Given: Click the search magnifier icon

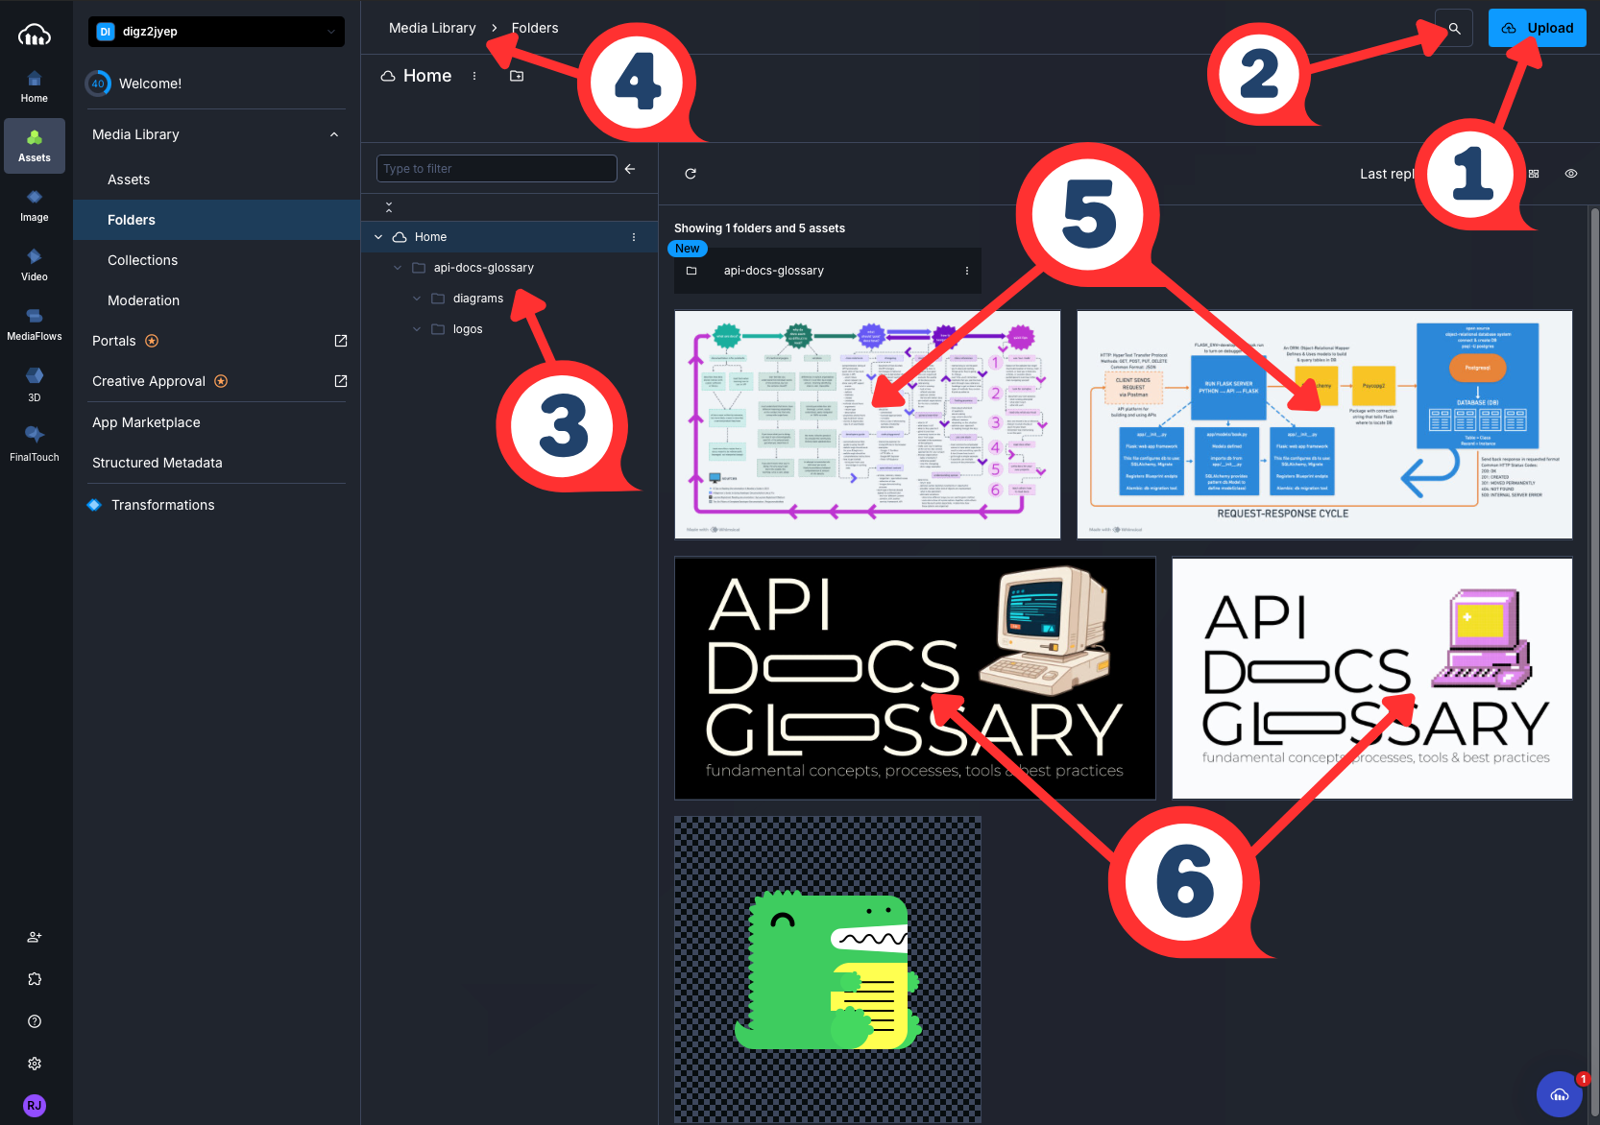Looking at the screenshot, I should coord(1454,29).
